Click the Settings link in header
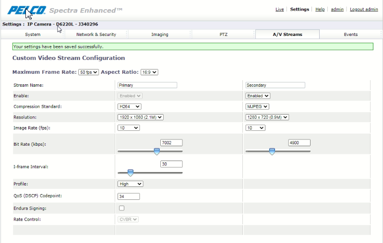 tap(299, 9)
